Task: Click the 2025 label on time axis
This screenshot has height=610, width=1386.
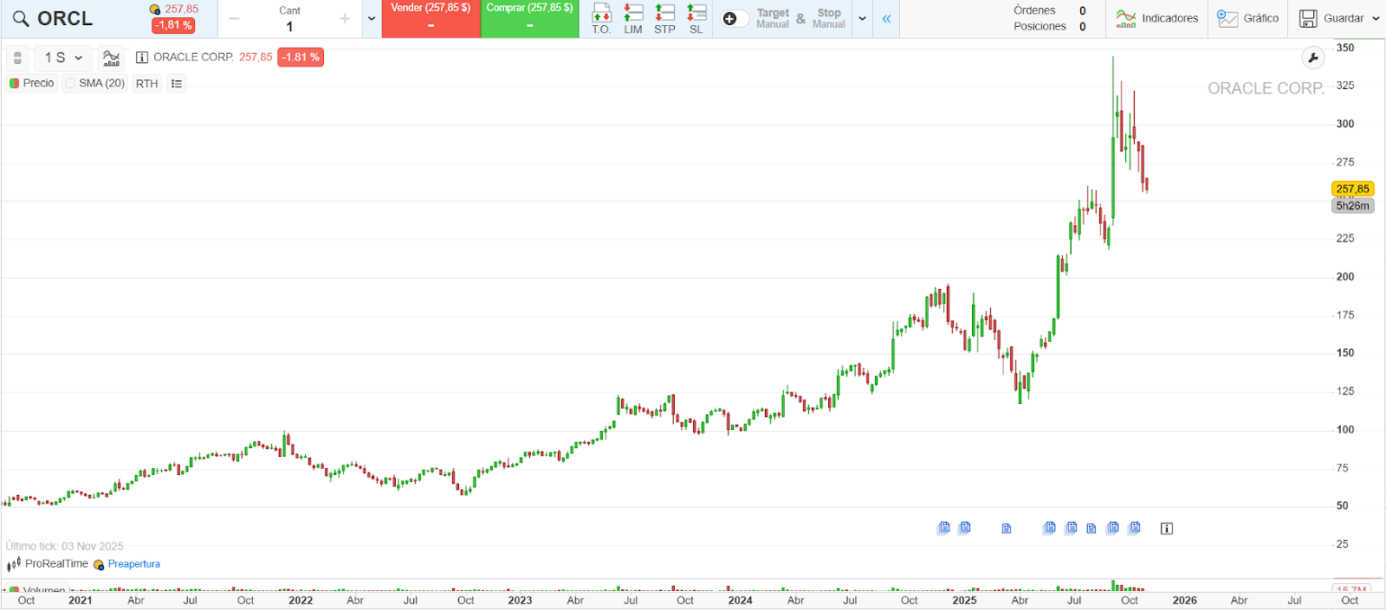Action: click(x=964, y=600)
